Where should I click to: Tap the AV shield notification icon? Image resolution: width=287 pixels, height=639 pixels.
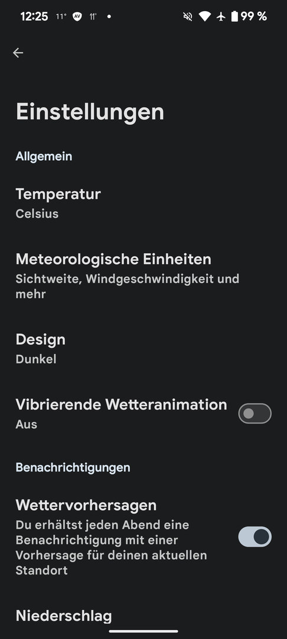pyautogui.click(x=77, y=17)
